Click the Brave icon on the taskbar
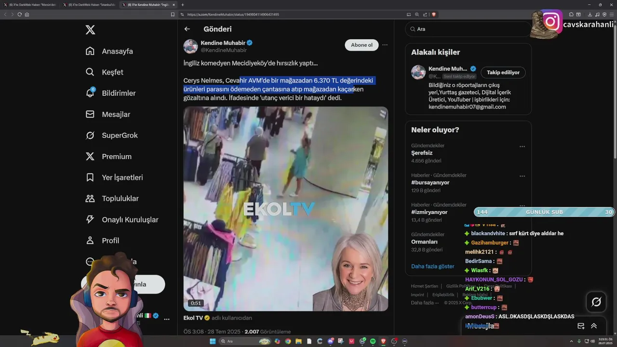 coord(384,341)
